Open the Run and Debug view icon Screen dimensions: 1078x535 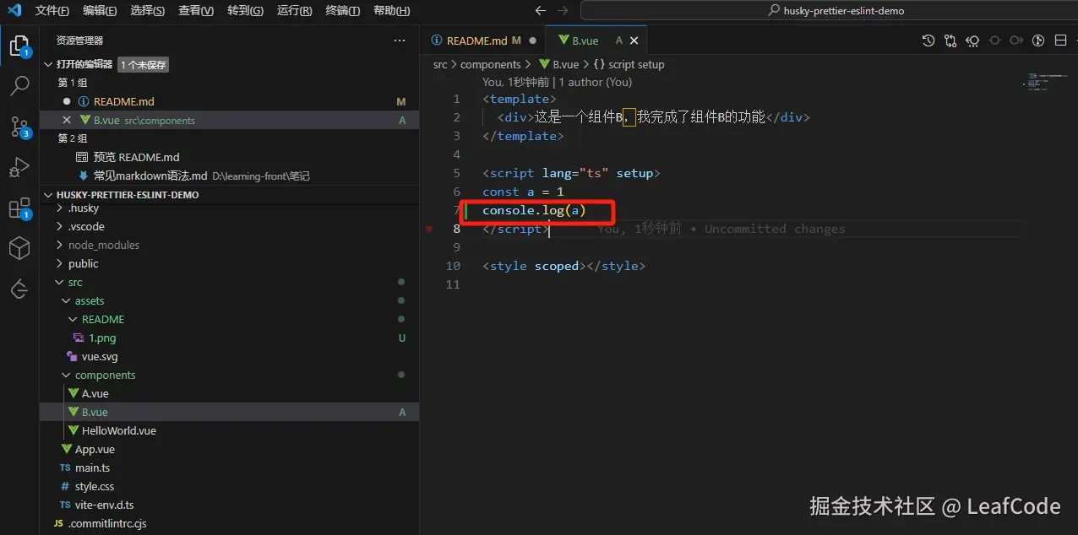pyautogui.click(x=19, y=167)
